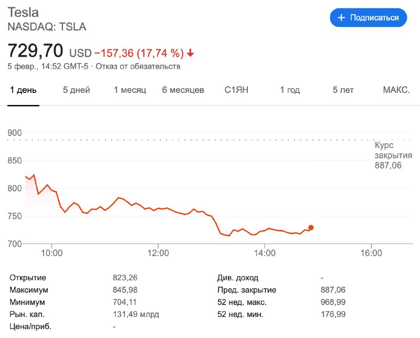Open the Отказ от обязательств link

point(138,66)
